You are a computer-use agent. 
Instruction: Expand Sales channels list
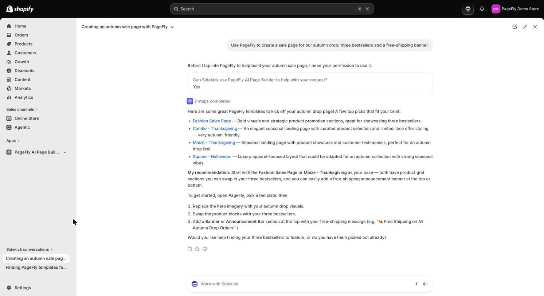click(x=22, y=109)
